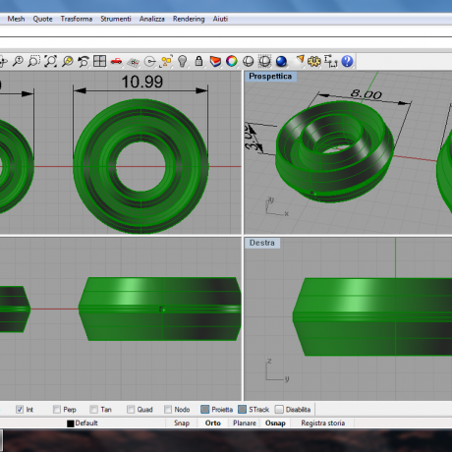Open the Strumenti menu
452x452 pixels.
click(x=116, y=19)
